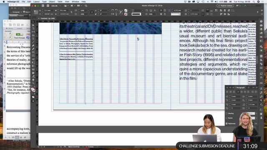The image size is (267, 150).
Task: Open the Layout menu
Action: (x=36, y=2)
